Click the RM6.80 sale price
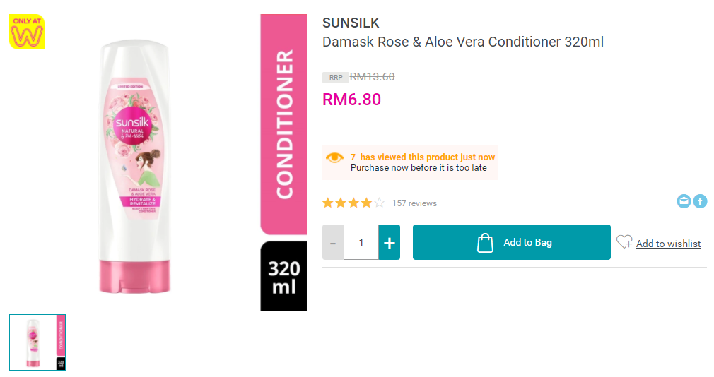 351,100
